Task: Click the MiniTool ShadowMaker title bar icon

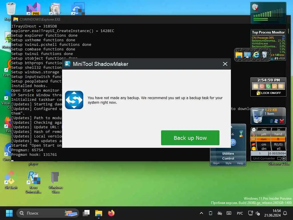Action: (x=68, y=64)
